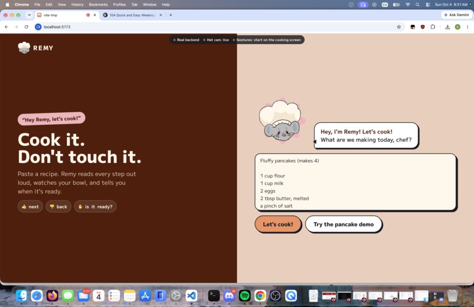This screenshot has height=307, width=474.
Task: Click the Remy mouse mascot illustration
Action: 281,121
